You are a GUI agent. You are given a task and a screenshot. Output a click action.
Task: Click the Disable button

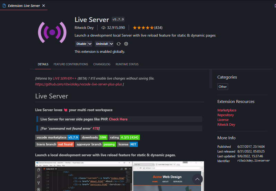81,44
